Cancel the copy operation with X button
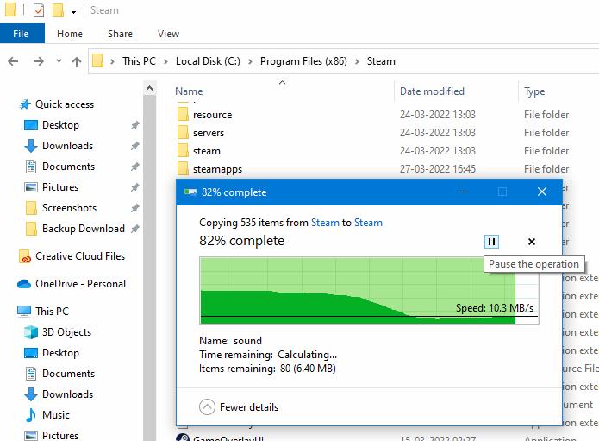Image resolution: width=599 pixels, height=441 pixels. (x=532, y=242)
